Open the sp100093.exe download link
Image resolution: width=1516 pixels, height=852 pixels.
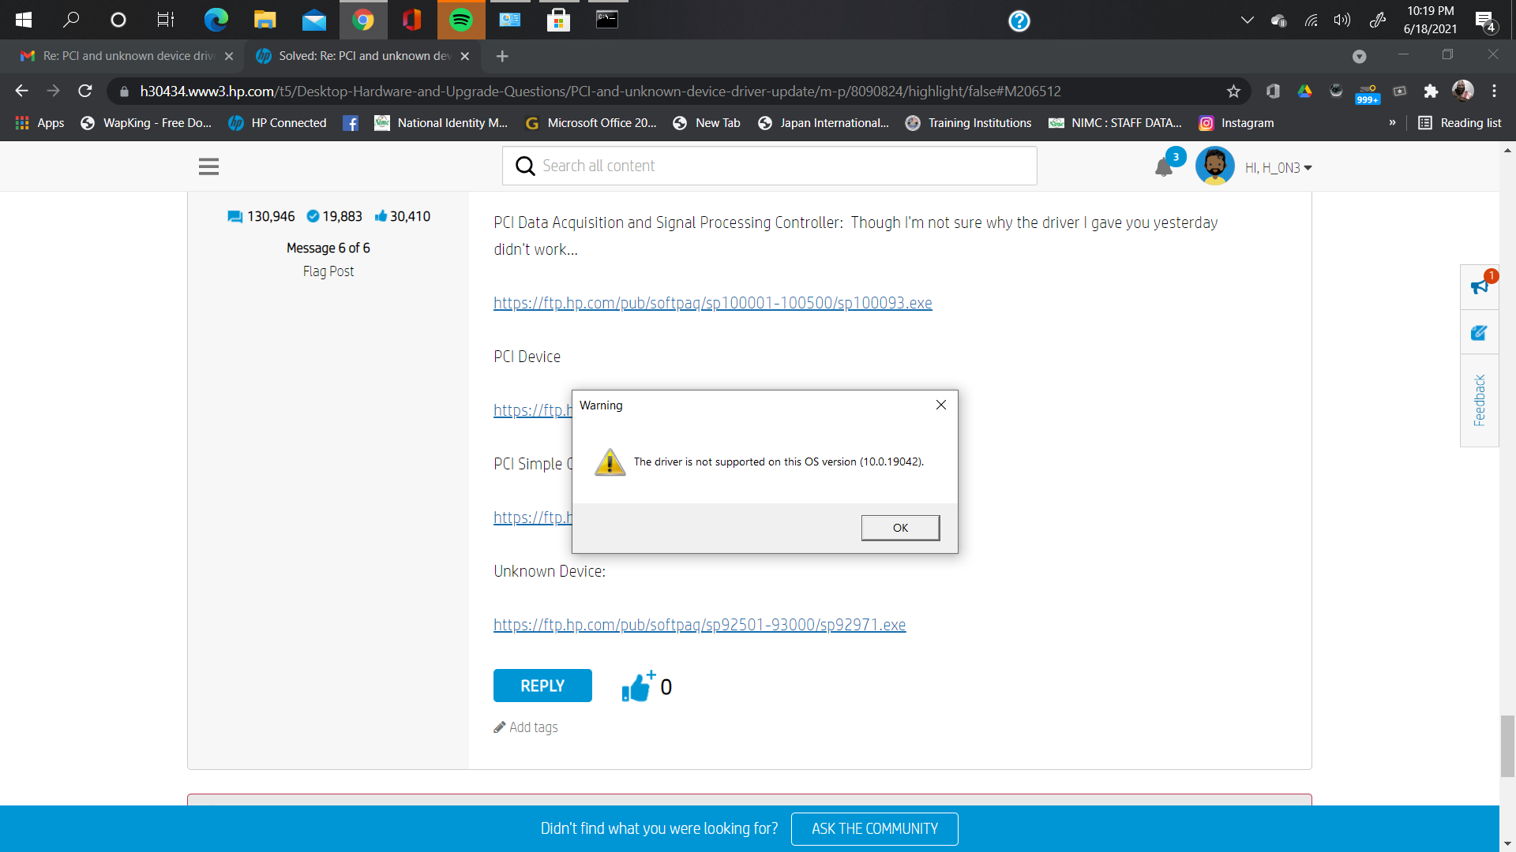tap(712, 303)
